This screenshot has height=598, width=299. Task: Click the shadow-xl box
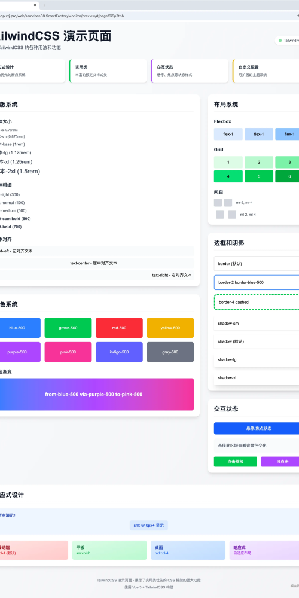pos(257,377)
